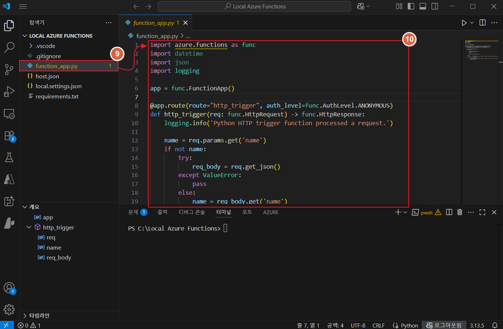Kill terminal with trash icon
503x329 pixels.
(460, 212)
